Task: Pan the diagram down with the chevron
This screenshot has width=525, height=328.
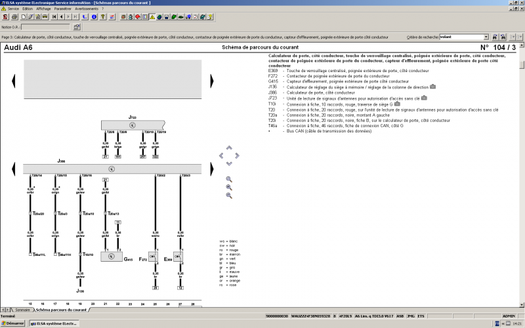Action: pos(229,163)
